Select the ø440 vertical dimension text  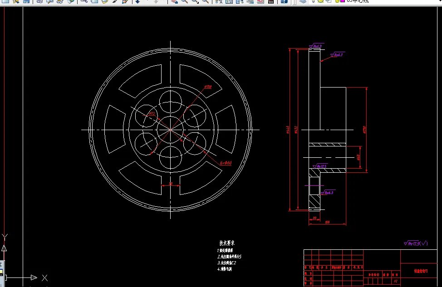pyautogui.click(x=288, y=130)
